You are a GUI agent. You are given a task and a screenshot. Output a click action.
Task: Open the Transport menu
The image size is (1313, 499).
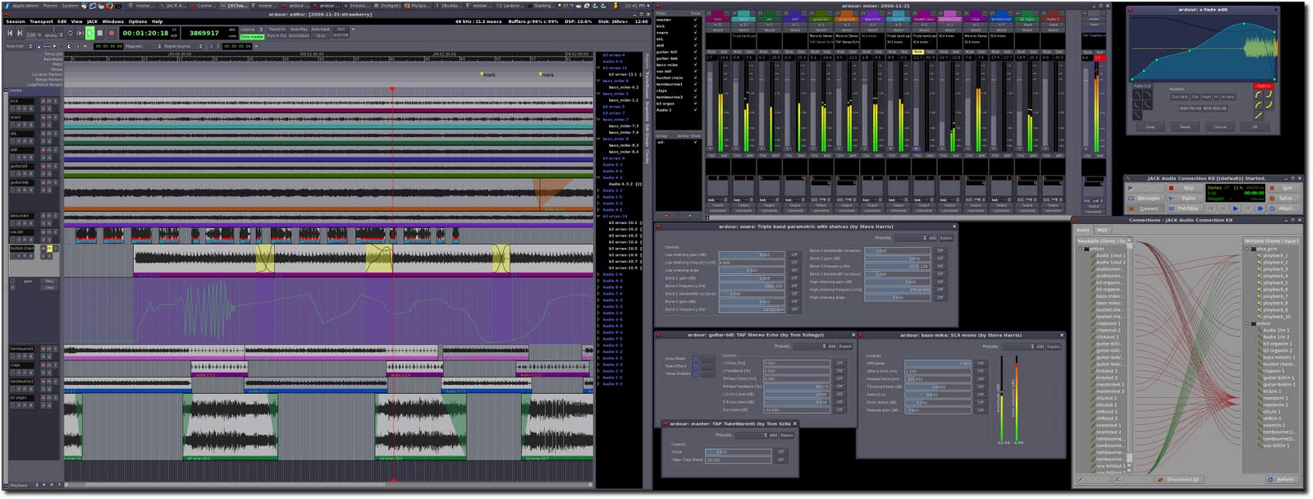tap(41, 21)
